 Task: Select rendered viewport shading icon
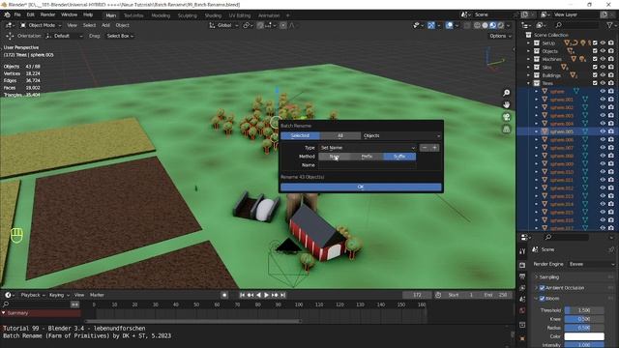(501, 25)
